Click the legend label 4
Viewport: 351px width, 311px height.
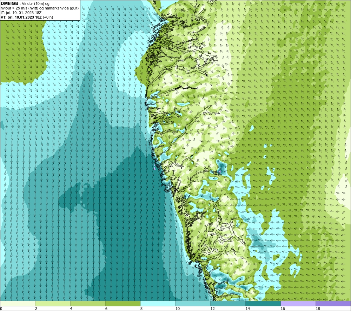(71, 309)
